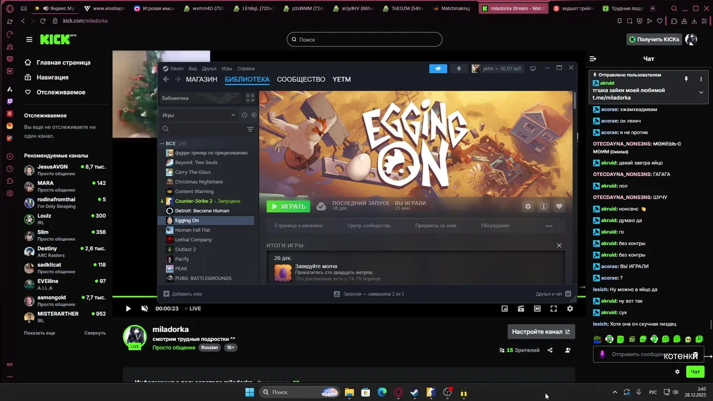Switch to www.eloshape tab

pyautogui.click(x=105, y=8)
